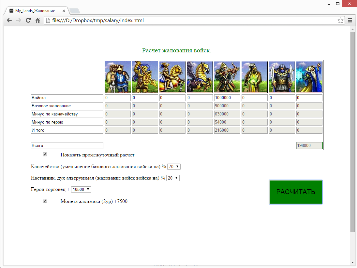Uncheck 'Показать промежуточный расчет' checkbox
This screenshot has height=268, width=357.
pyautogui.click(x=45, y=154)
